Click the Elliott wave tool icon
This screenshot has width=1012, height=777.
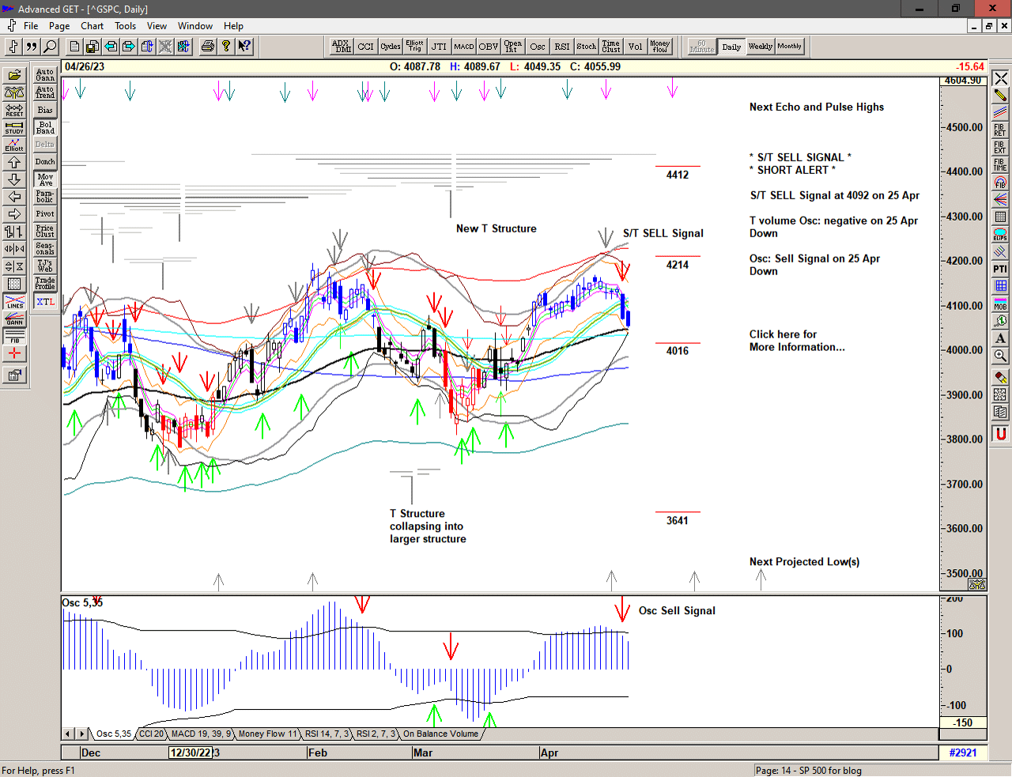[14, 145]
